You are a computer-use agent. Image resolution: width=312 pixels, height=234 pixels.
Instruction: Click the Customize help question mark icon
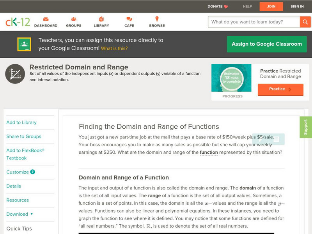click(33, 172)
